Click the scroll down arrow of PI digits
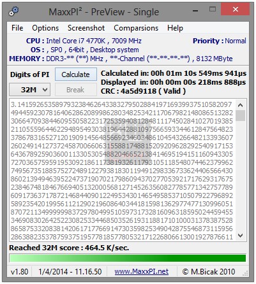 point(241,235)
